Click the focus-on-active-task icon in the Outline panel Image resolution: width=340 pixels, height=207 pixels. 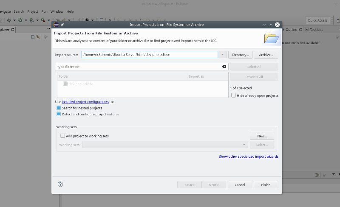click(338, 37)
